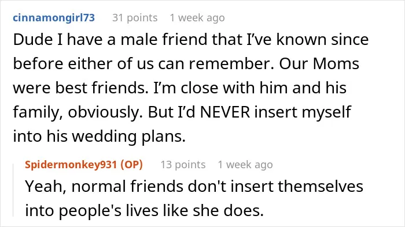Click the line 'into people's lives like she does.'
The height and width of the screenshot is (227, 405).
pyautogui.click(x=145, y=210)
